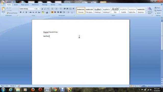The height and width of the screenshot is (92, 163).
Task: Click the Sort icon
Action: pyautogui.click(x=70, y=9)
